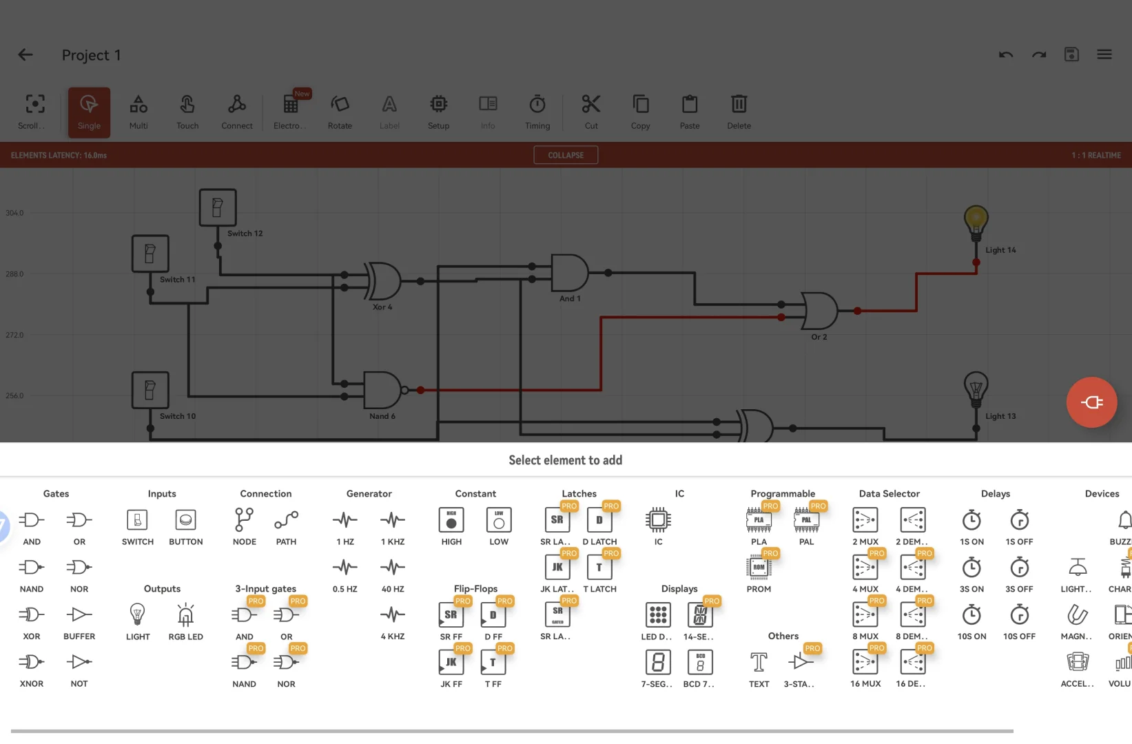Add an XOR gate from Gates

coord(32,622)
